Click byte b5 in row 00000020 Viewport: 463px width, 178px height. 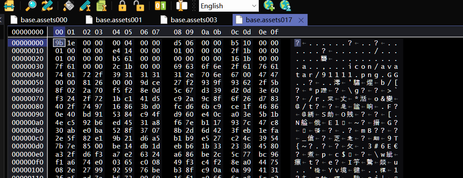tap(117, 58)
